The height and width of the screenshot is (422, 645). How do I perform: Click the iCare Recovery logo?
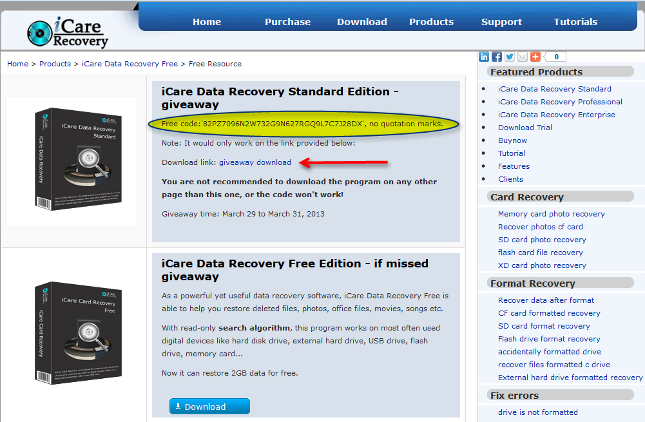[68, 32]
